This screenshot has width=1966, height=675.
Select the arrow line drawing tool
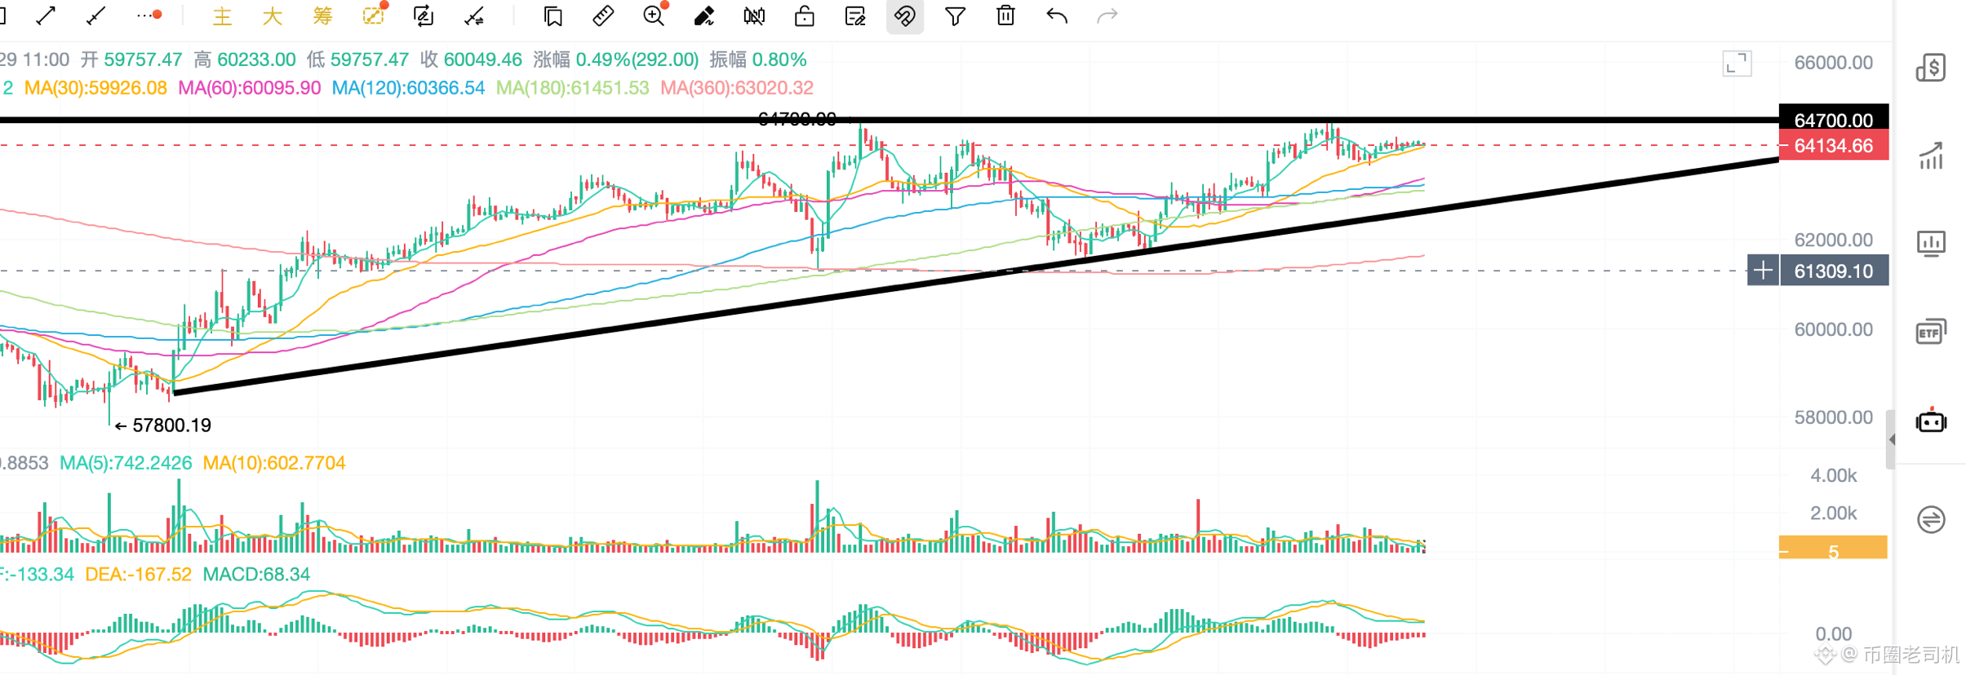(x=46, y=15)
